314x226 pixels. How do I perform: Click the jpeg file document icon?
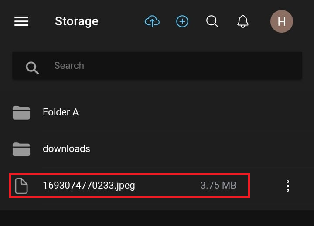pos(21,186)
